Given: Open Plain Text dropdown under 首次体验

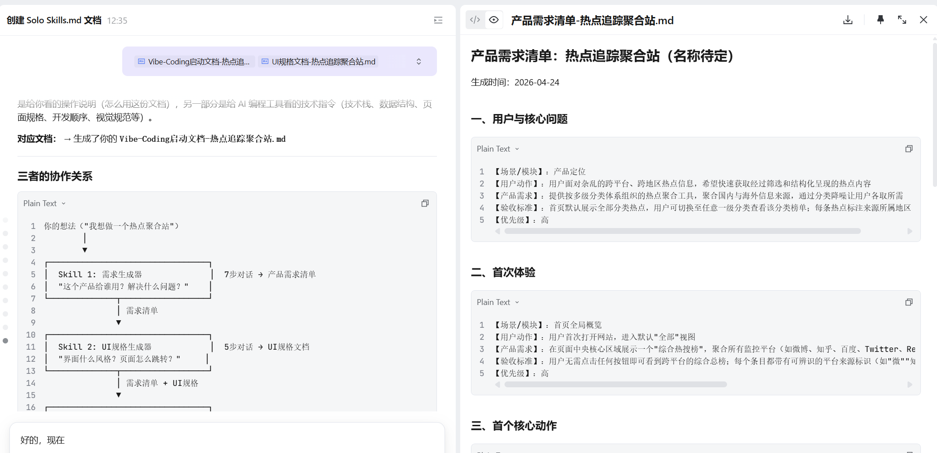Looking at the screenshot, I should pyautogui.click(x=498, y=302).
